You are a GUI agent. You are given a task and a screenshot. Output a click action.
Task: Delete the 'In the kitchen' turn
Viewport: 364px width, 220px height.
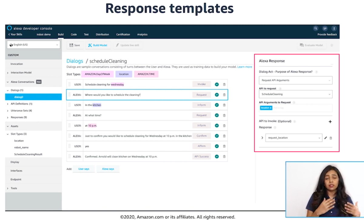coord(224,105)
